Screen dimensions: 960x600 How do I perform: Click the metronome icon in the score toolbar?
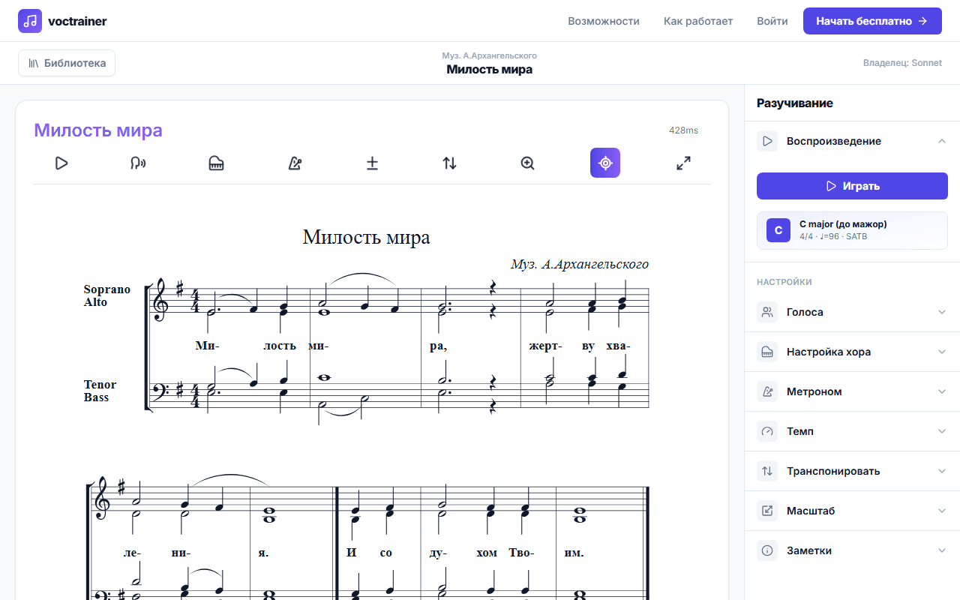pos(295,163)
